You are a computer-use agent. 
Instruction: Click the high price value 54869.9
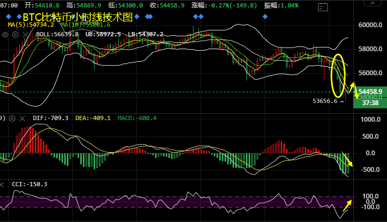89,5
